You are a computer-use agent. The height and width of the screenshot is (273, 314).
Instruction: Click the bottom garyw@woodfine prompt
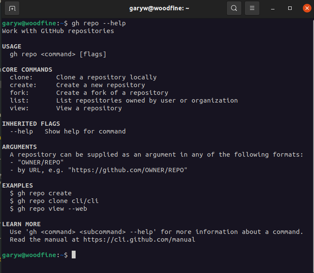coord(35,255)
